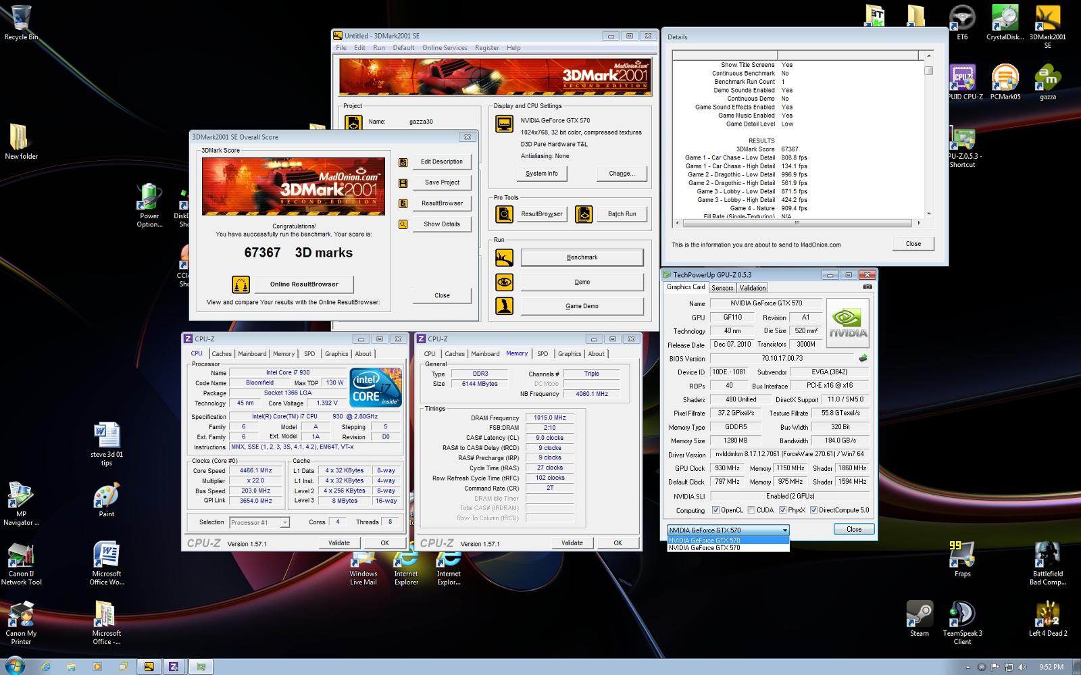Open SPD tab in right CPU-Z window
The image size is (1081, 675).
[x=543, y=354]
